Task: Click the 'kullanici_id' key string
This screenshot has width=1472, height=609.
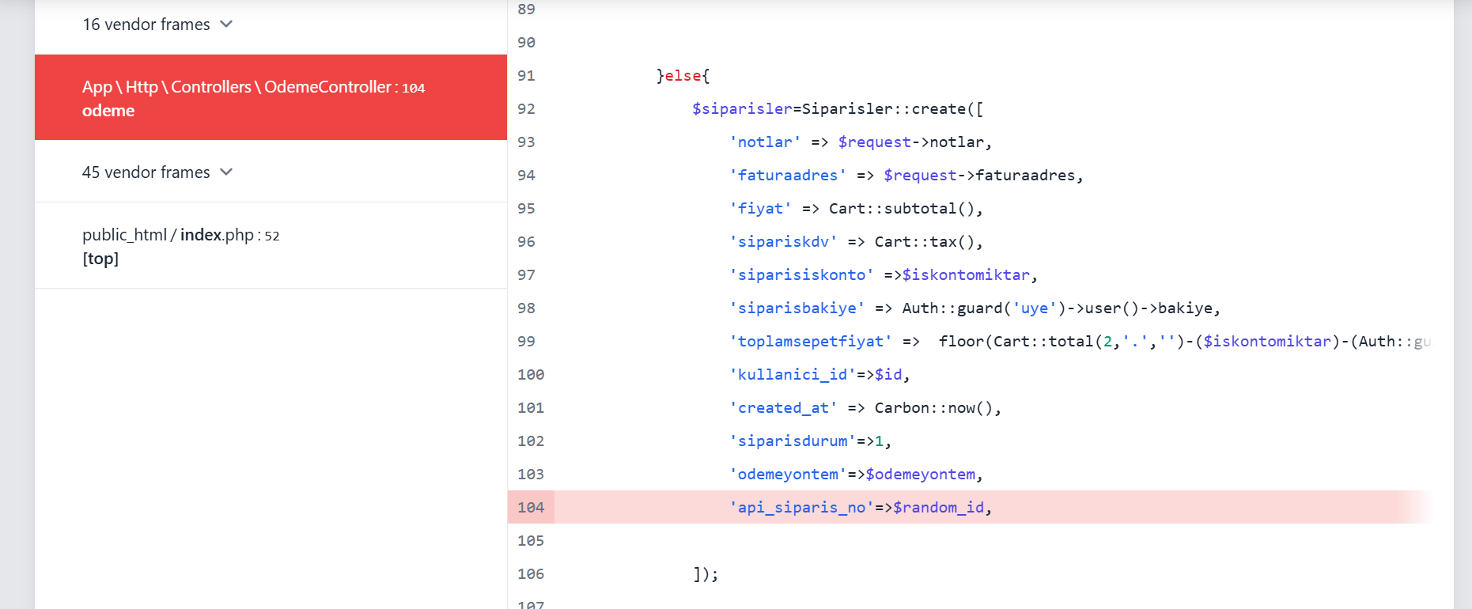Action: (x=793, y=374)
